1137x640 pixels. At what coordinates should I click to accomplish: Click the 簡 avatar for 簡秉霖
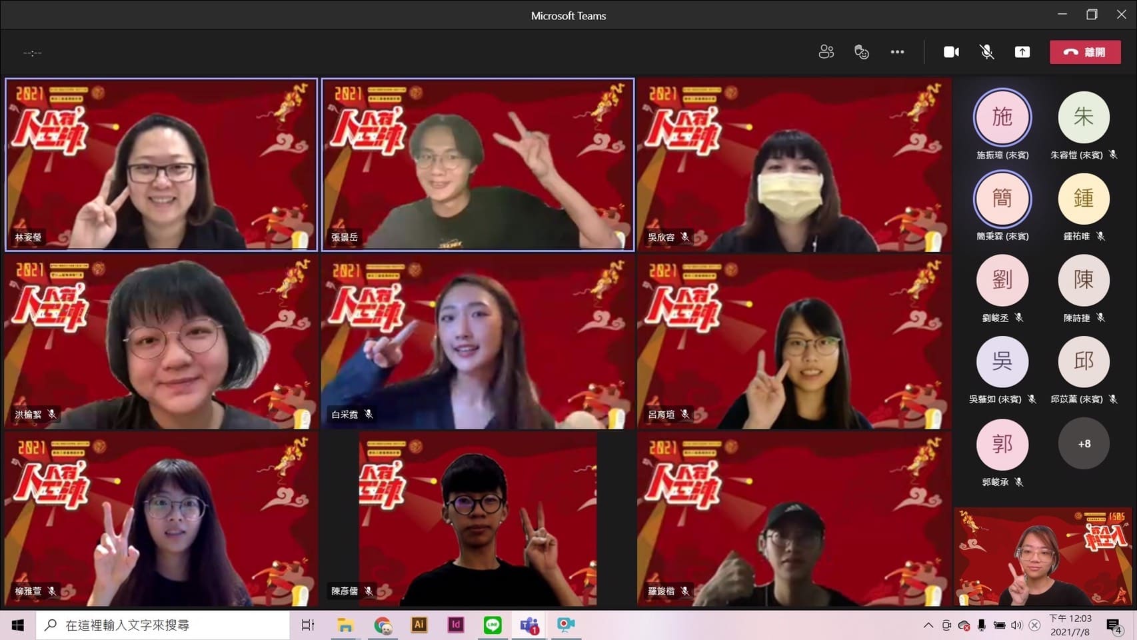pos(1002,199)
